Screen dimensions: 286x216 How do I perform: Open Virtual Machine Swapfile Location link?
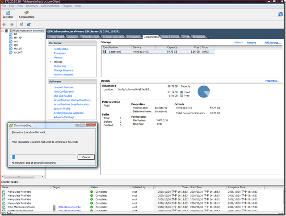71,104
